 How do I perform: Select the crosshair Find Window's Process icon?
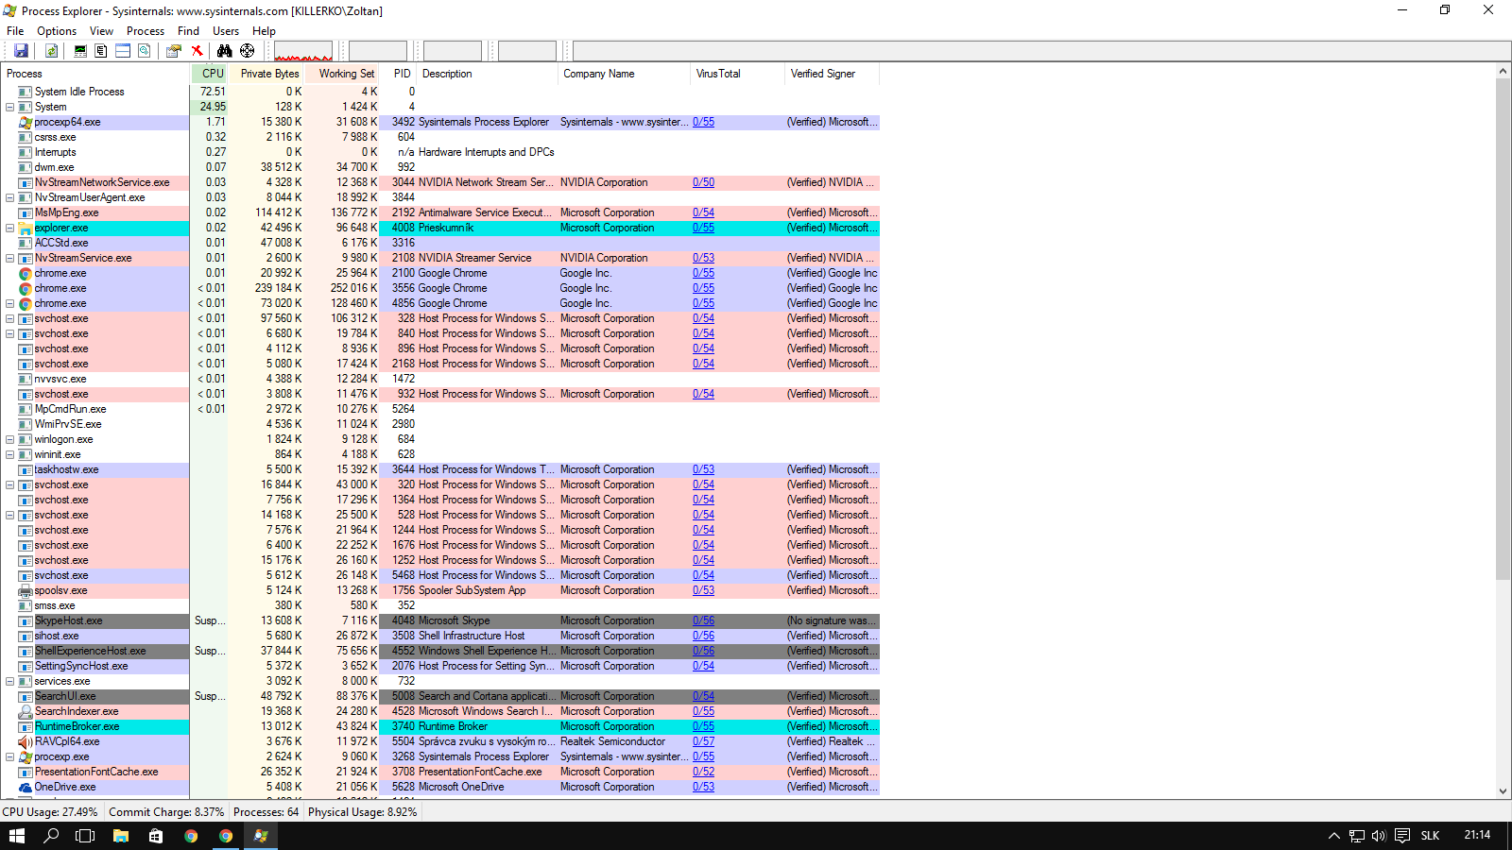click(247, 51)
